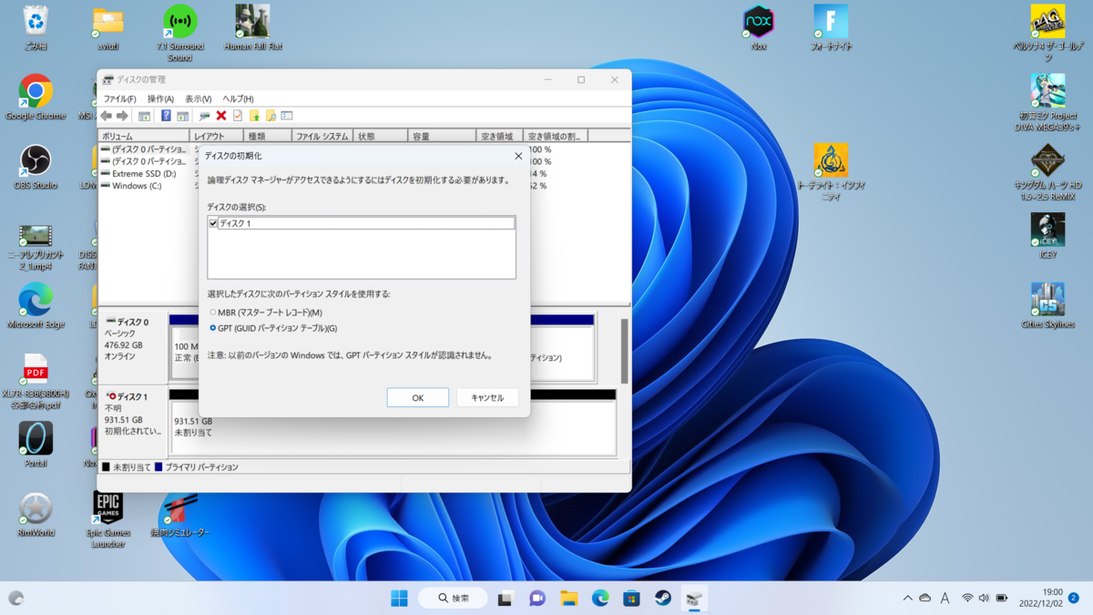Click the checkmark properties toolbar icon
The image size is (1093, 615).
coord(237,116)
